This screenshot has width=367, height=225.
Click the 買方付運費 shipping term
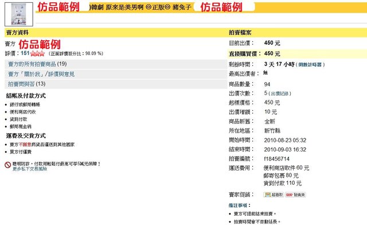click(21, 152)
